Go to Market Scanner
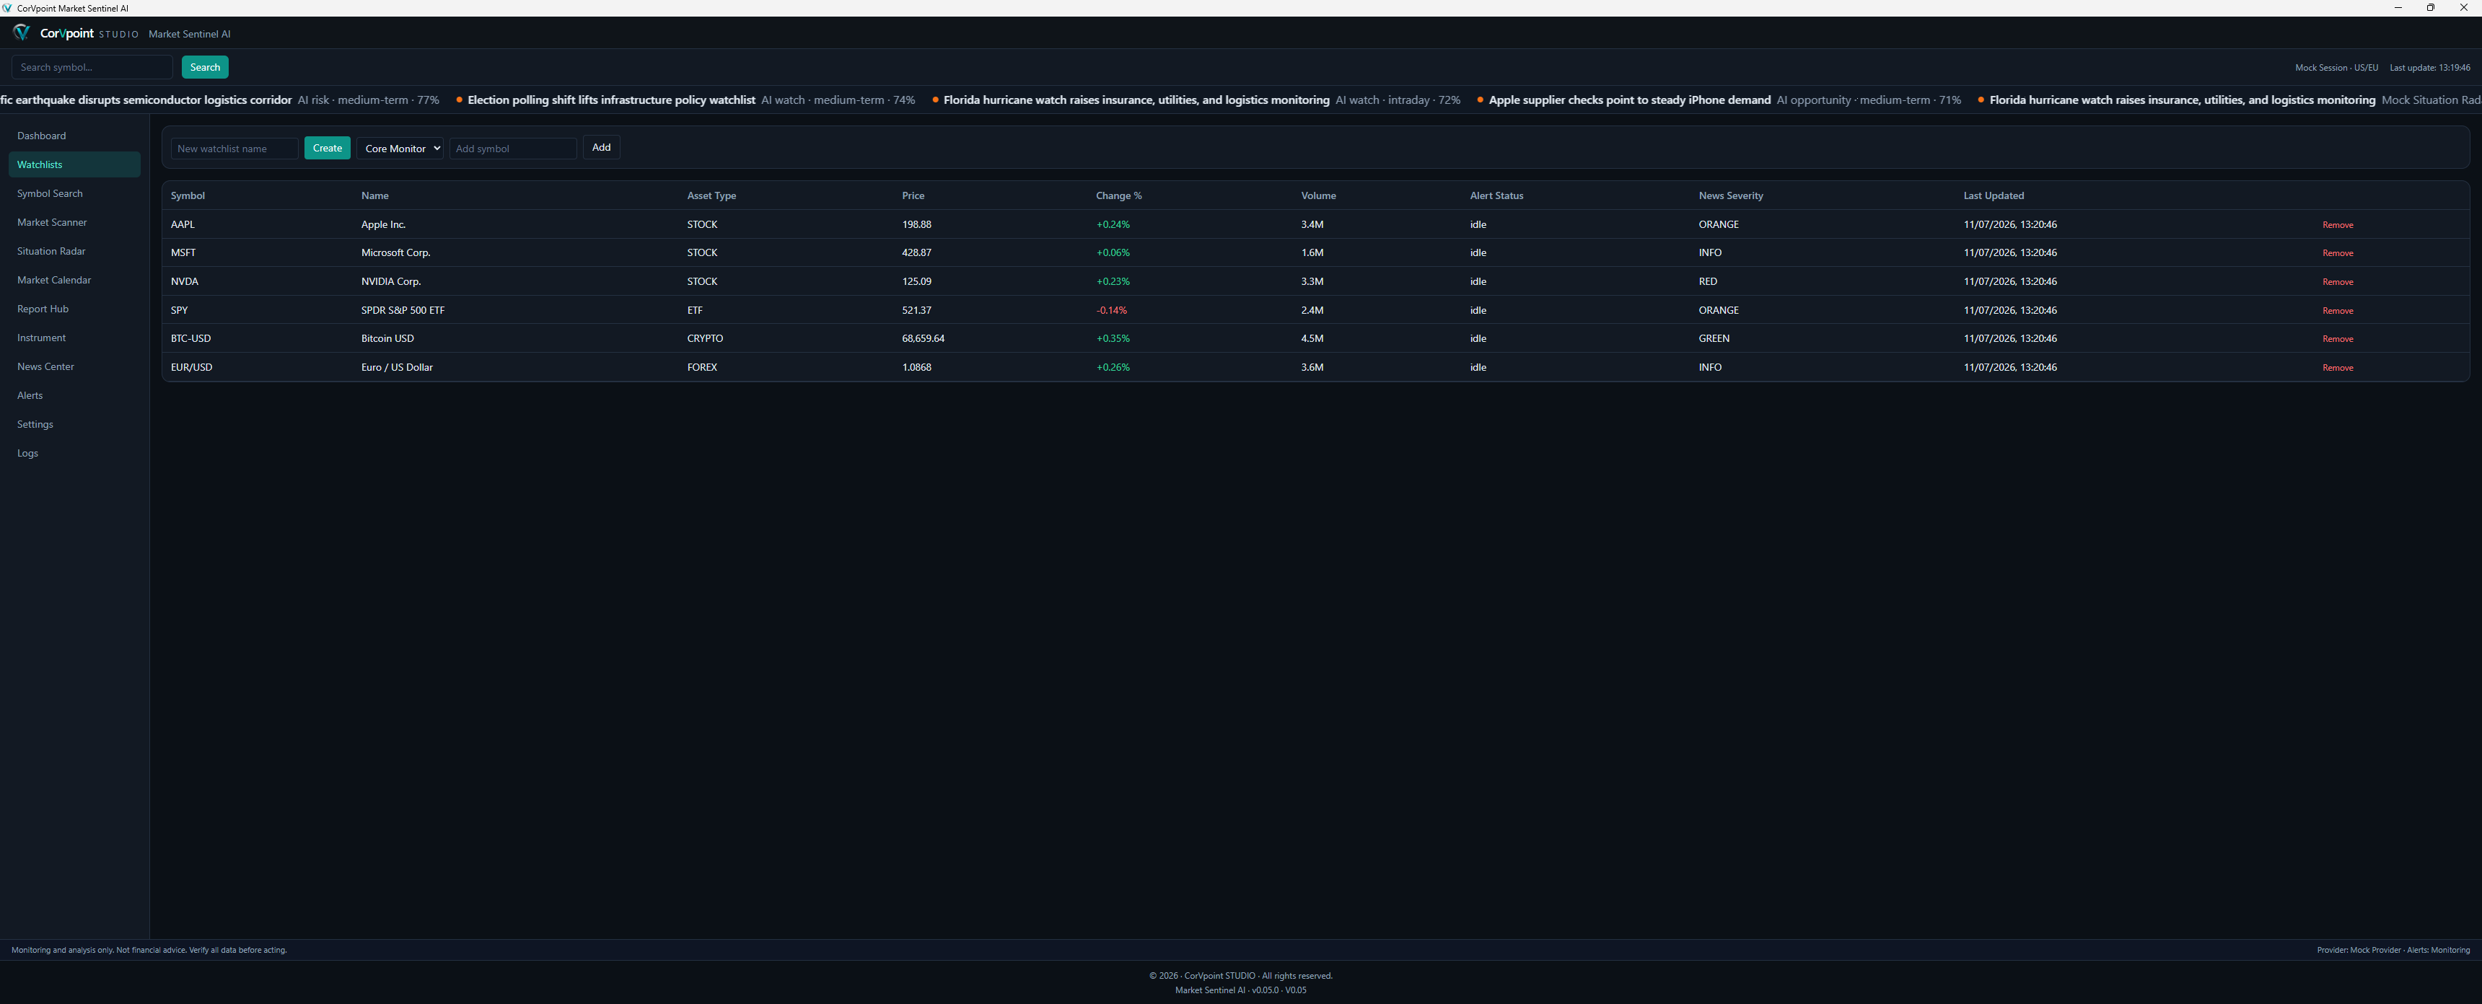 click(74, 223)
